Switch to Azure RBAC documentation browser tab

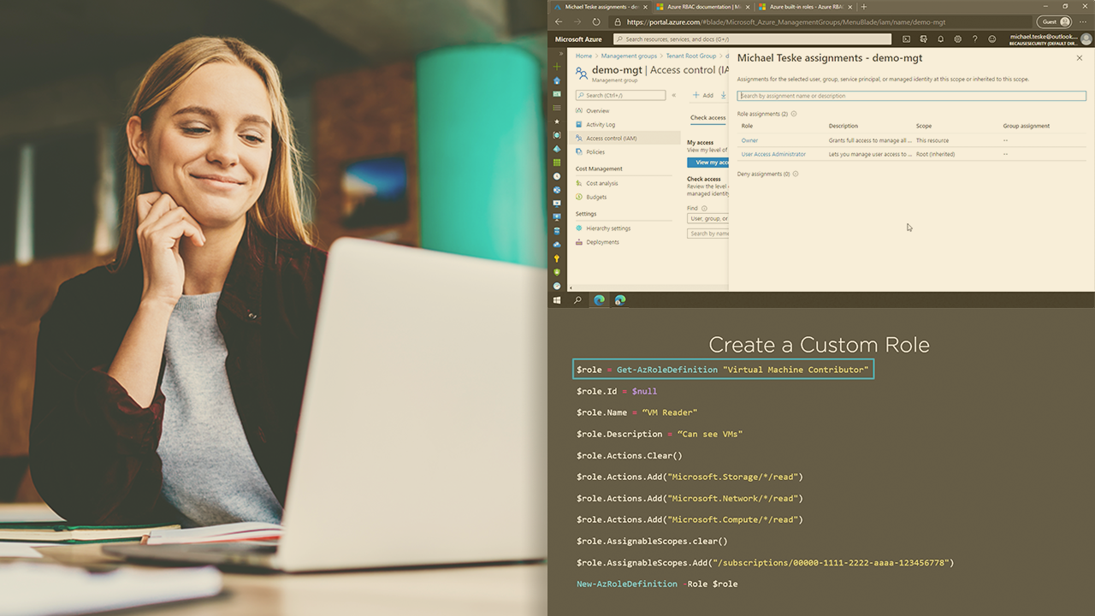tap(699, 7)
